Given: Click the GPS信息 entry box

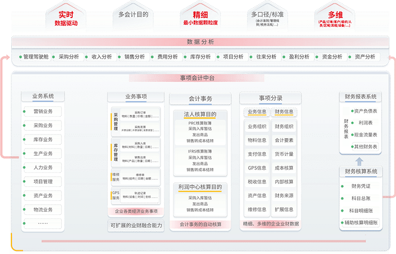Looking at the screenshot, I should click(257, 168).
